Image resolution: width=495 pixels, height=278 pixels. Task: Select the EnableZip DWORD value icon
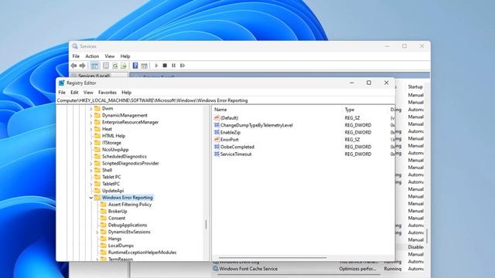pos(217,132)
